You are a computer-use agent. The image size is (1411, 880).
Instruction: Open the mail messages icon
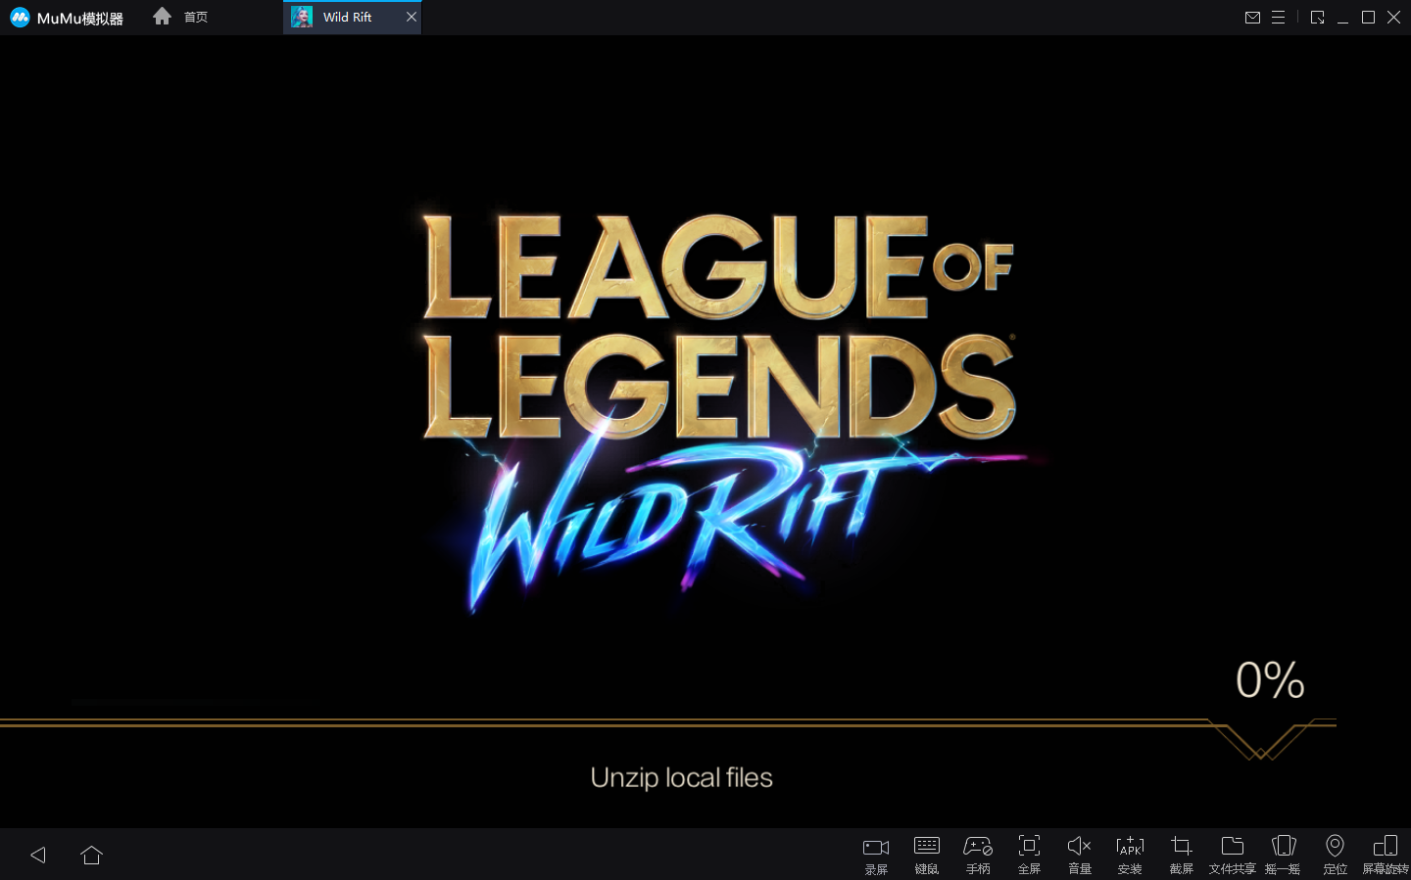pyautogui.click(x=1252, y=17)
